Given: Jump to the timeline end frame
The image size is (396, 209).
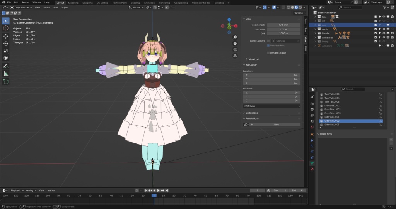Looking at the screenshot, I should click(x=167, y=190).
